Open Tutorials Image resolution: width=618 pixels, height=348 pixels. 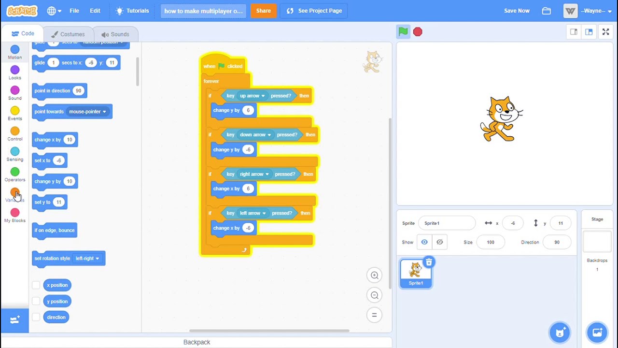pyautogui.click(x=132, y=11)
